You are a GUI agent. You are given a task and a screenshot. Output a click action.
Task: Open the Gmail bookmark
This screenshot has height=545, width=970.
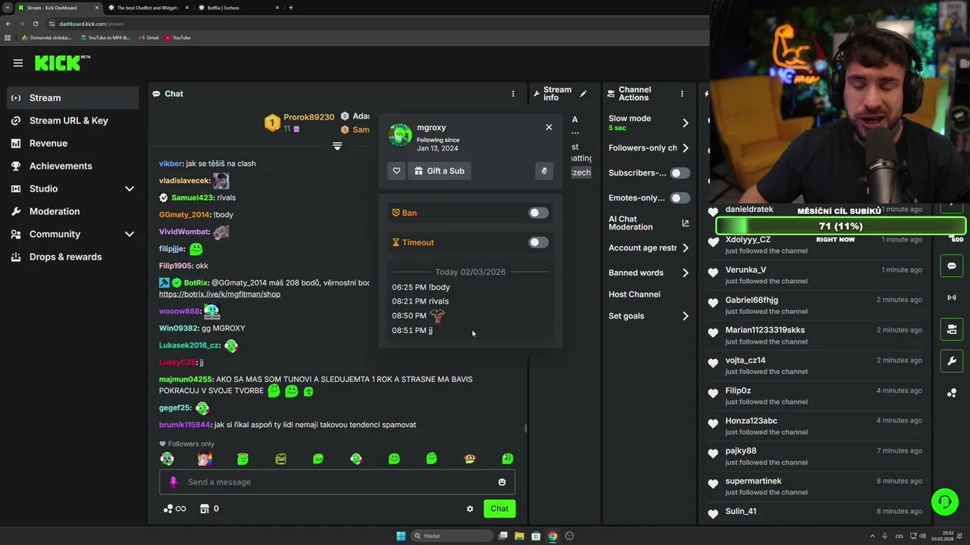(x=149, y=38)
